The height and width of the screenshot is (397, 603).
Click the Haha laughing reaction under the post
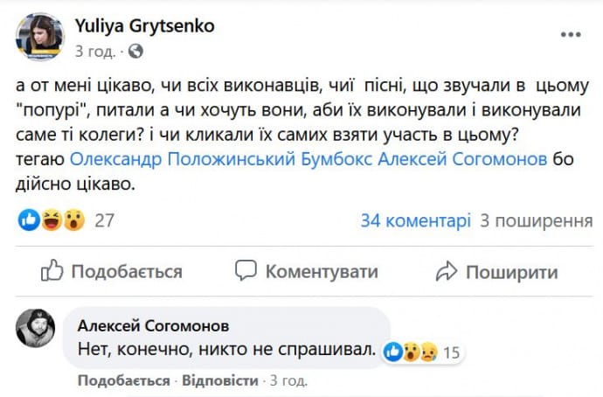coord(51,221)
